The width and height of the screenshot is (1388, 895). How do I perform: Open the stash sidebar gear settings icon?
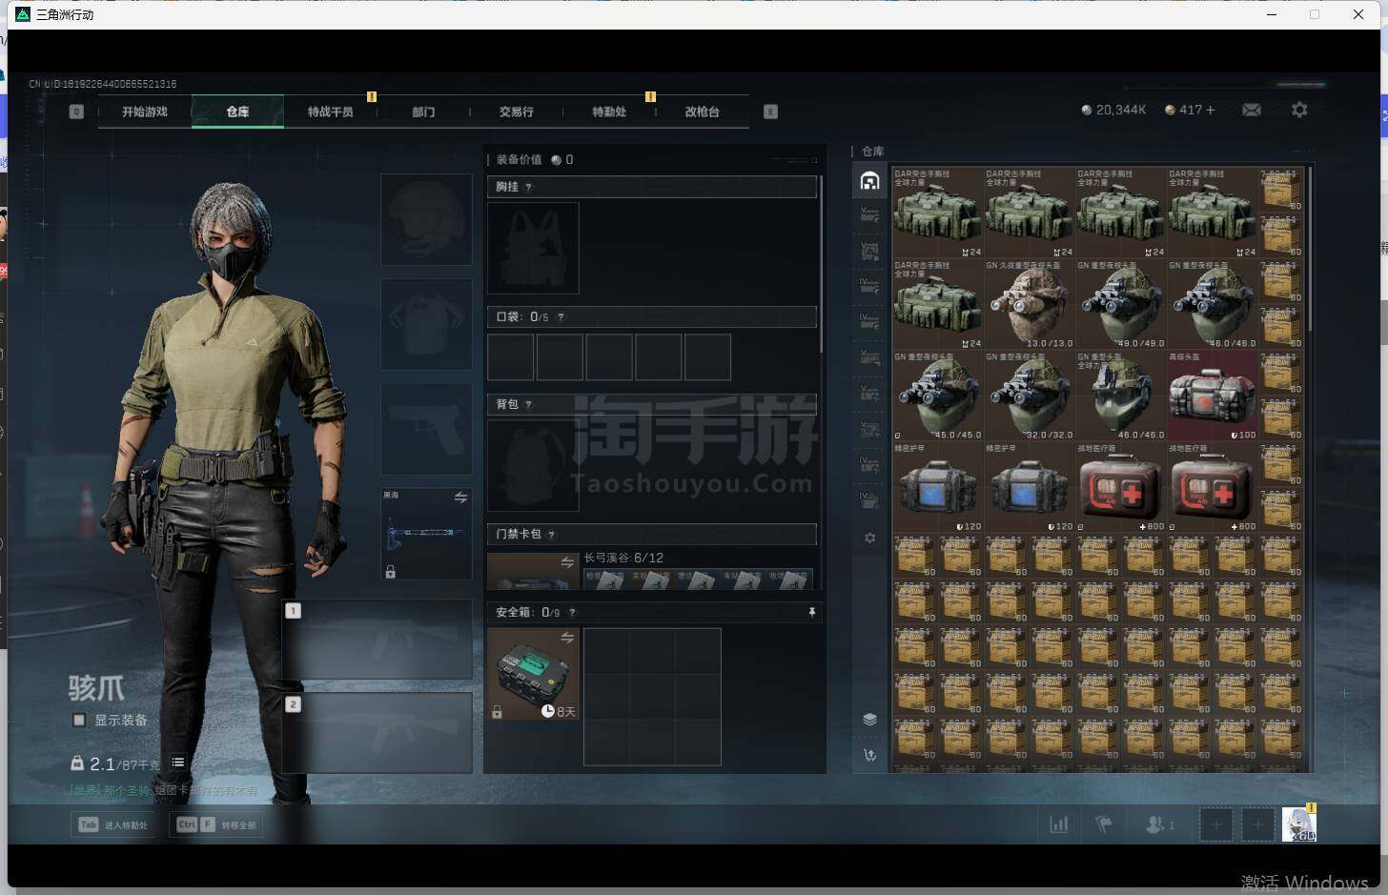[x=869, y=538]
